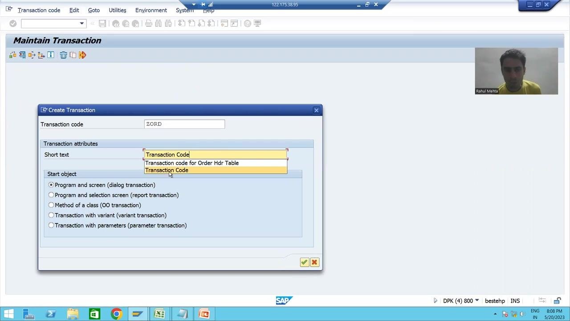Viewport: 570px width, 321px height.
Task: Expand the DPK (4) 800 system dropdown
Action: coord(477,300)
